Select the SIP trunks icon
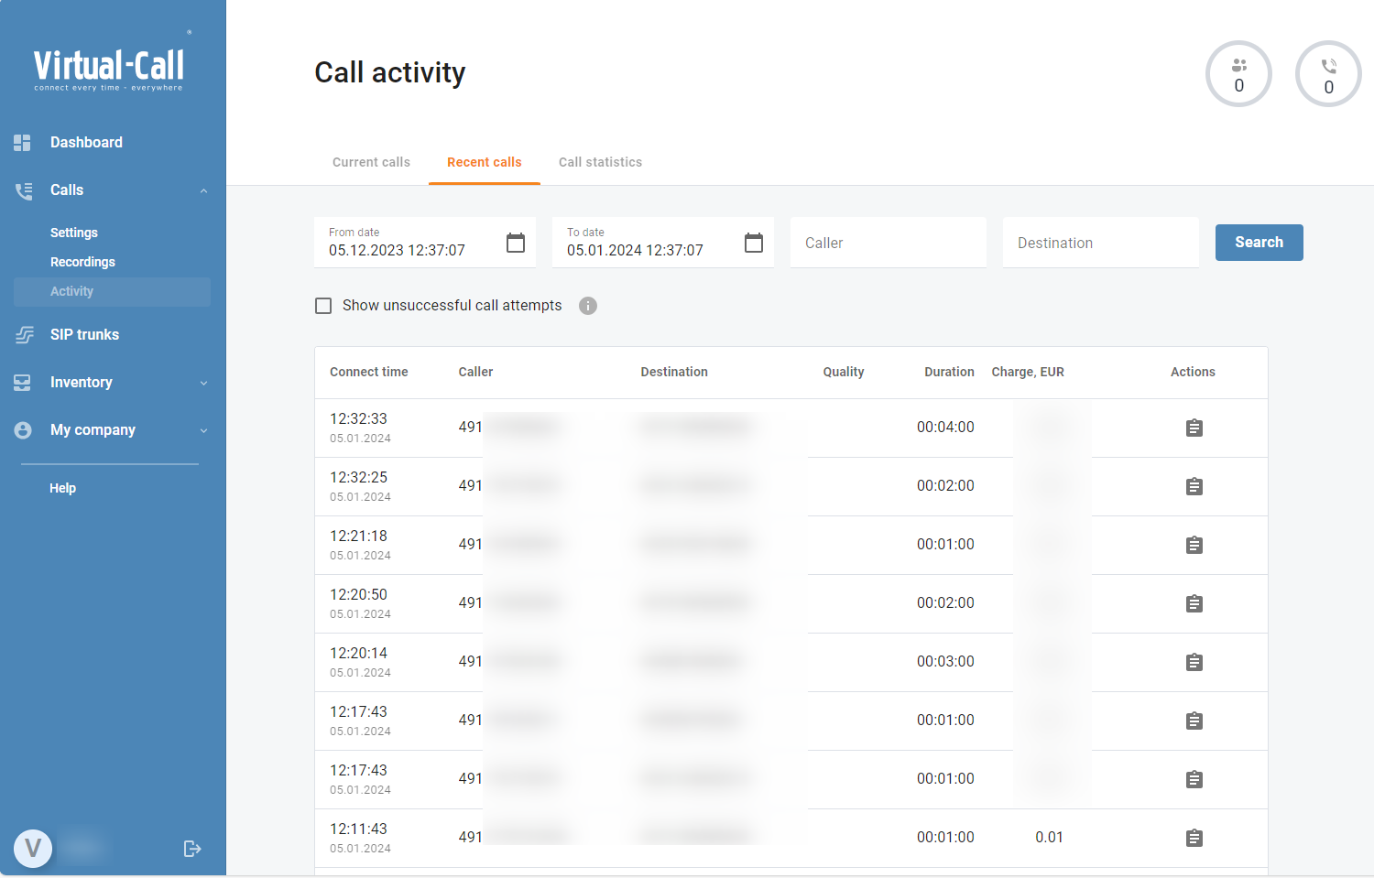This screenshot has height=878, width=1374. coord(24,334)
